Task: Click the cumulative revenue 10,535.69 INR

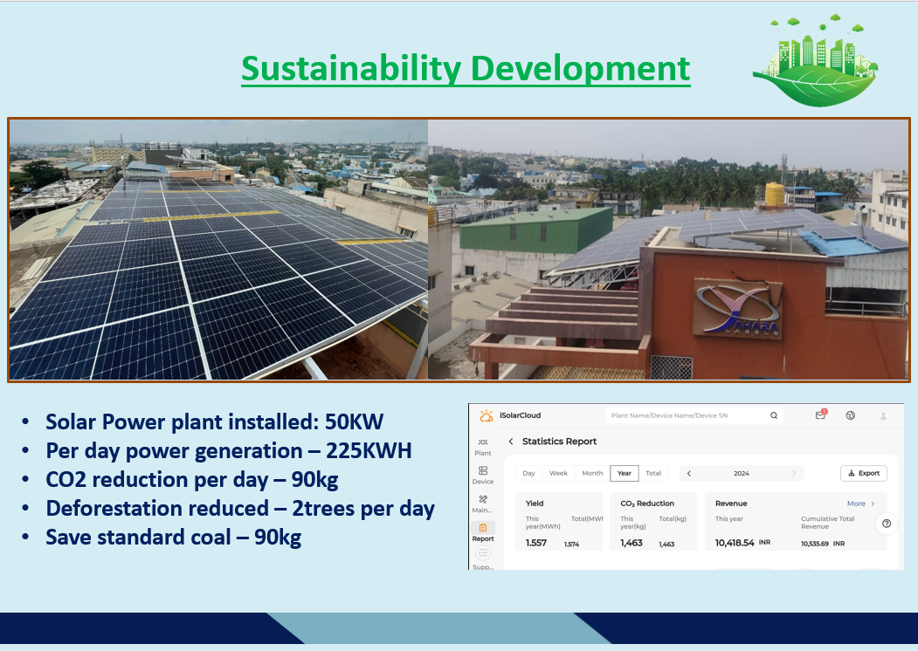Action: [823, 544]
